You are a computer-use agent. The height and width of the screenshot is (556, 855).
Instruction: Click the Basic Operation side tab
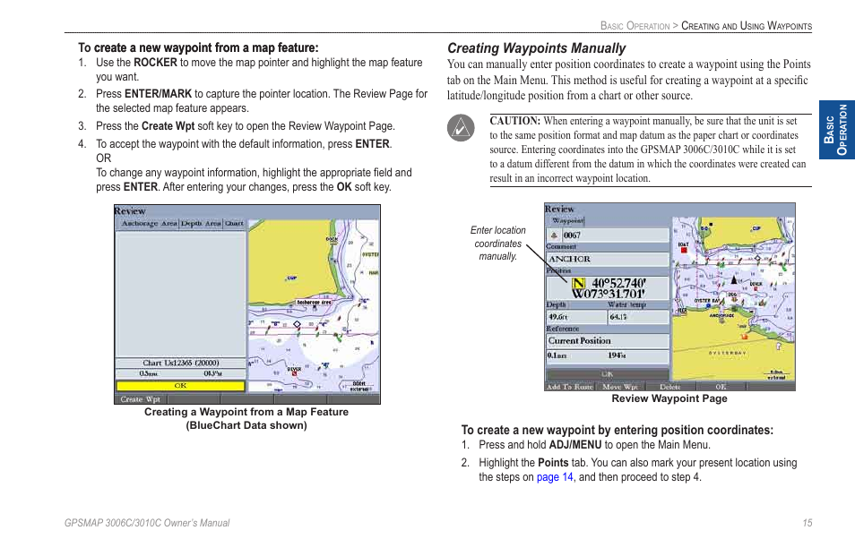tap(837, 130)
